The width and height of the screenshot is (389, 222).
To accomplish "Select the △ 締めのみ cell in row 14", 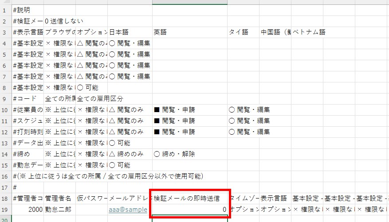I will coord(130,154).
